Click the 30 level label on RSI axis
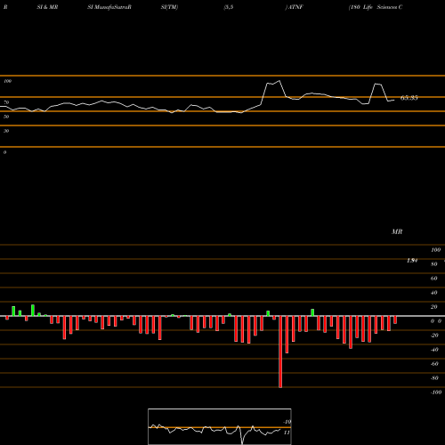The height and width of the screenshot is (445, 445). (x=6, y=131)
